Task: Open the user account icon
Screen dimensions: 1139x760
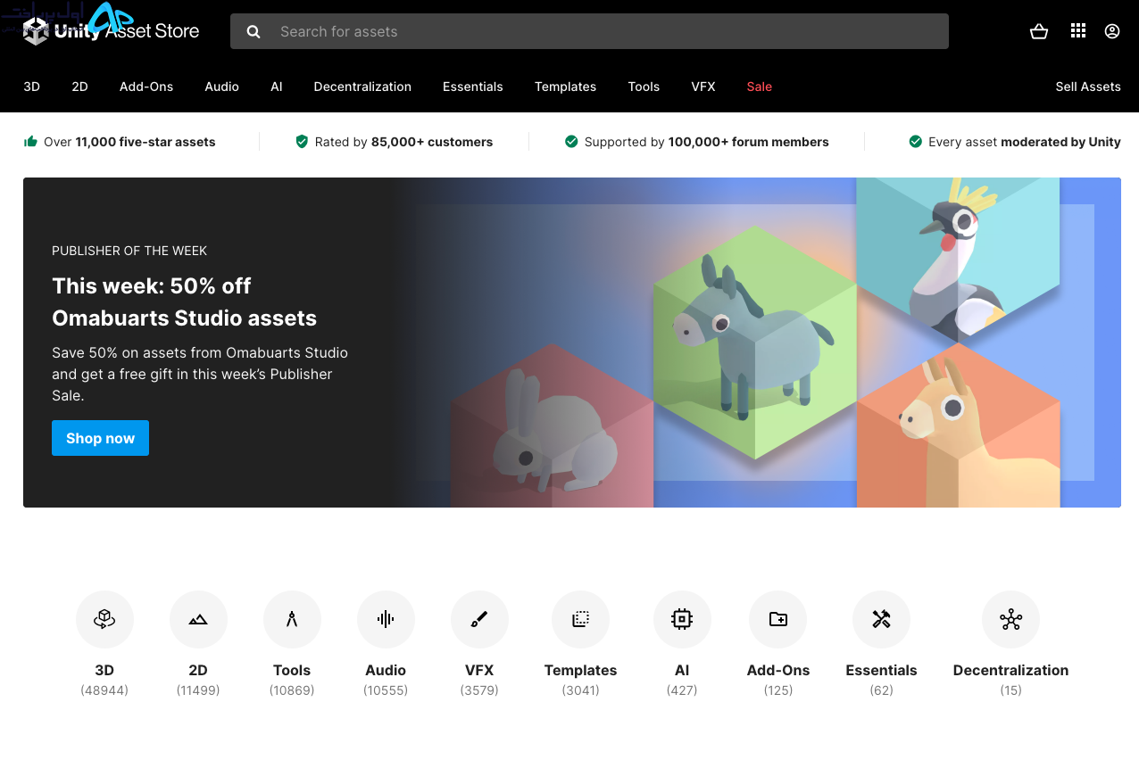Action: pyautogui.click(x=1112, y=31)
